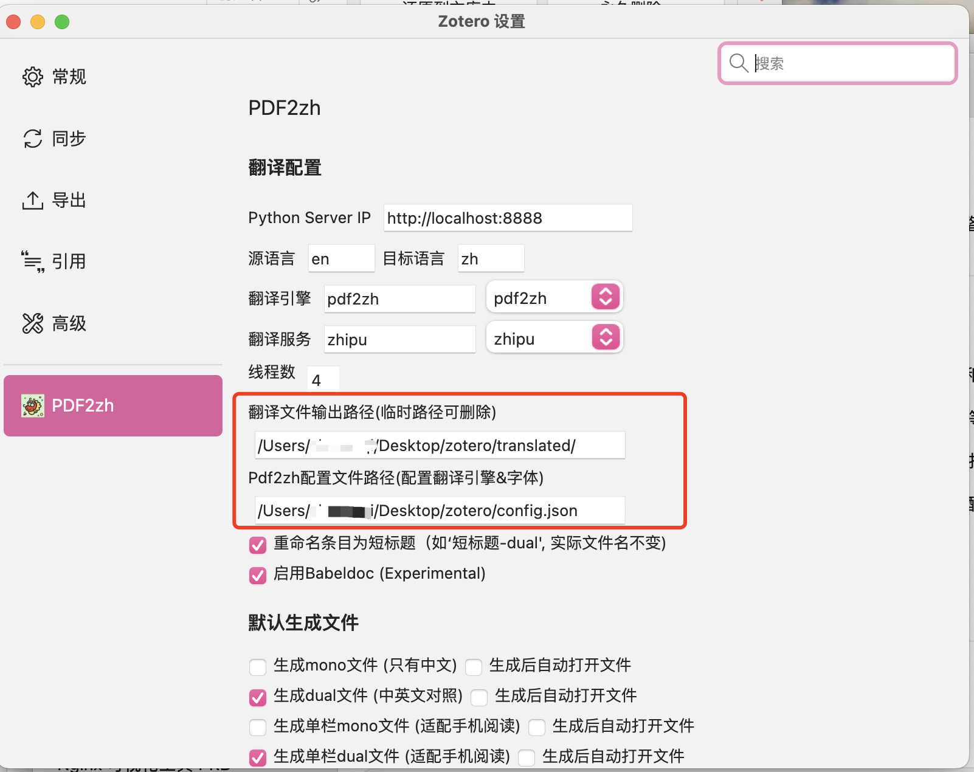Enable auto-open checkbox for dual文件 row
The height and width of the screenshot is (772, 974).
(x=479, y=697)
